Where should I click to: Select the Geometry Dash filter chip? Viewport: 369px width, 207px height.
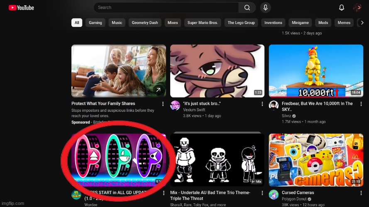pos(145,23)
